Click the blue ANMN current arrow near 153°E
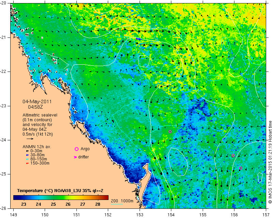273x218 pixels. coord(139,39)
